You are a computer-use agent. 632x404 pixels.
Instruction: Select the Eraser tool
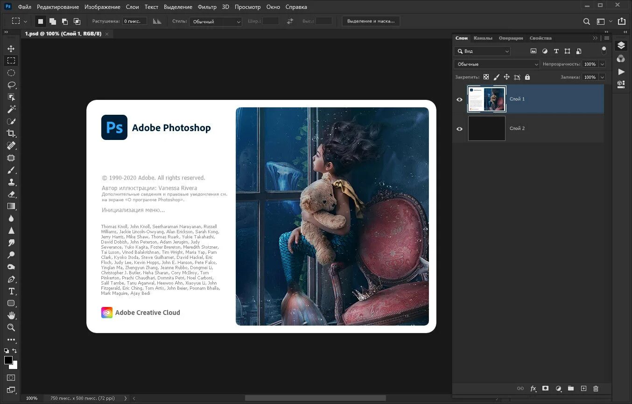click(x=11, y=194)
